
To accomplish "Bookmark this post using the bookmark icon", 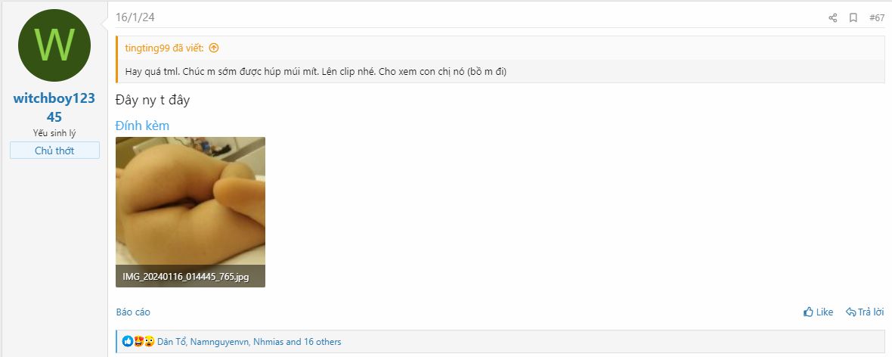I will pos(853,18).
